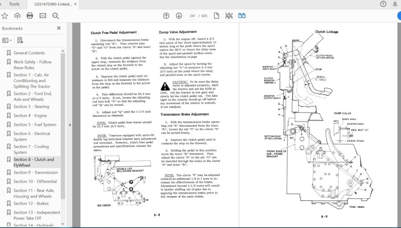Go to previous page up arrow

[x=166, y=16]
